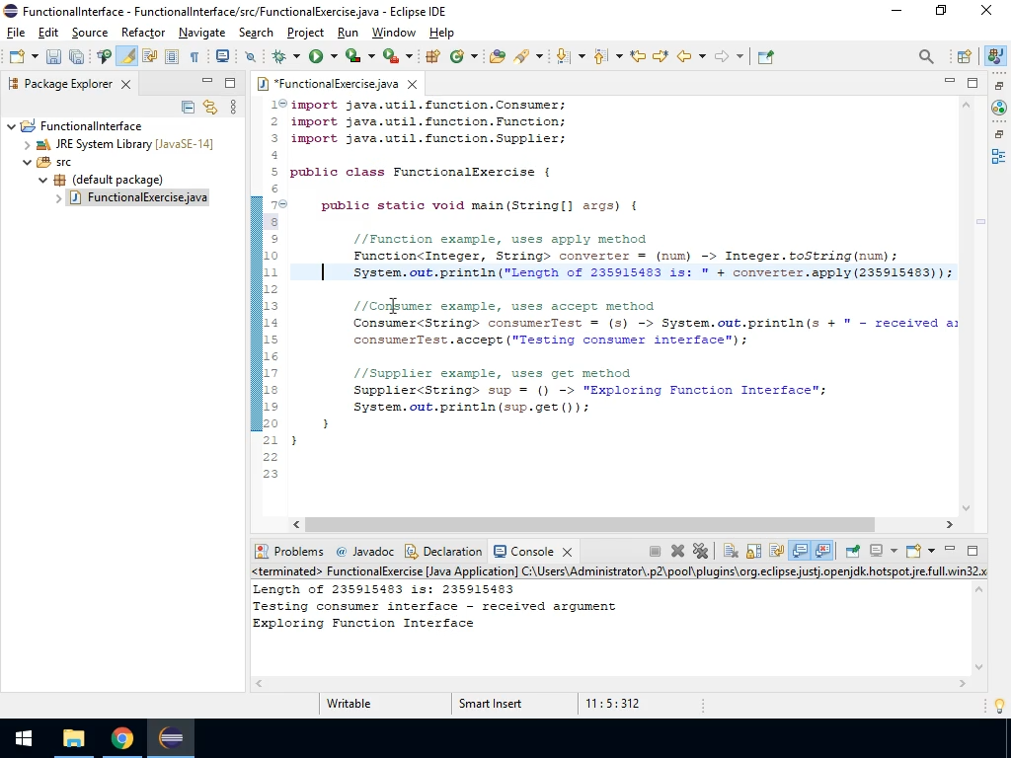Open Chrome from the Windows taskbar
This screenshot has height=758, width=1011.
click(122, 738)
